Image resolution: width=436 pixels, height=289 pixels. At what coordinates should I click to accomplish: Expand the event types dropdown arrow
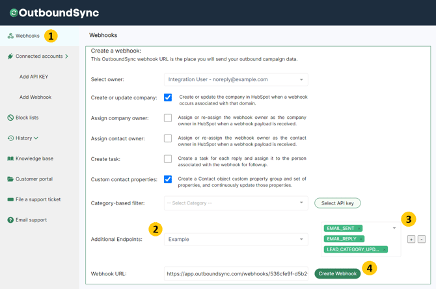394,228
